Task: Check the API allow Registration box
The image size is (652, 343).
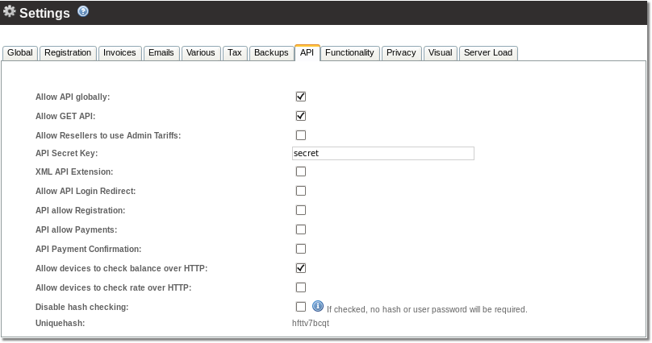Action: 301,210
